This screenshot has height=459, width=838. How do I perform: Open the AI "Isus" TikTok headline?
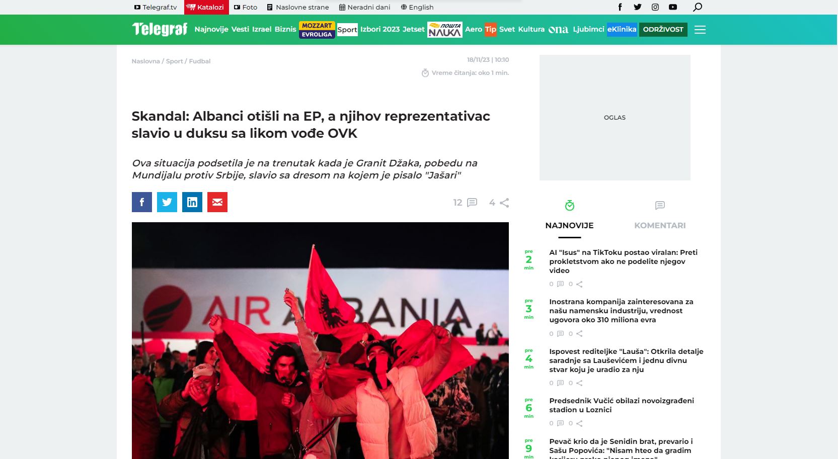click(x=623, y=261)
